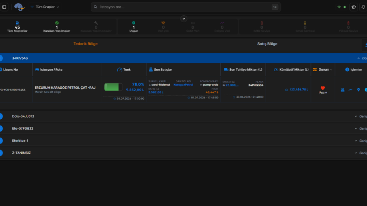Open the Tüm Gruplar dropdown
This screenshot has height=206, width=367.
45,7
